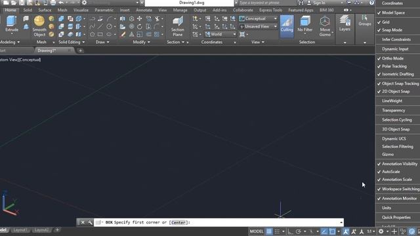Toggle the Culling selection button
Screen dimensions: 420x236
(x=287, y=26)
